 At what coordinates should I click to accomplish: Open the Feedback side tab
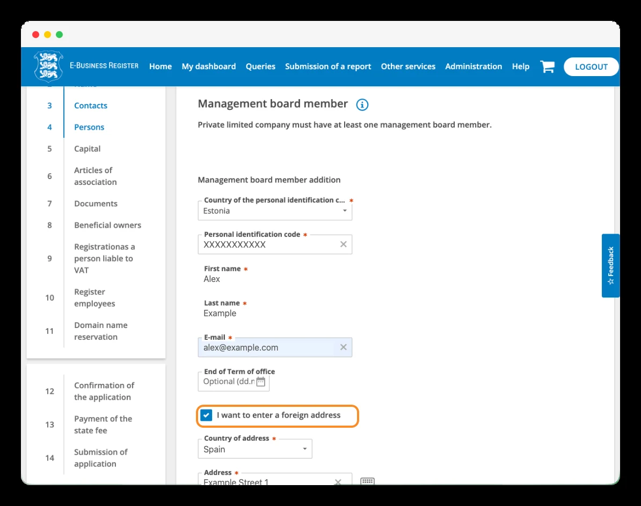[x=610, y=266]
